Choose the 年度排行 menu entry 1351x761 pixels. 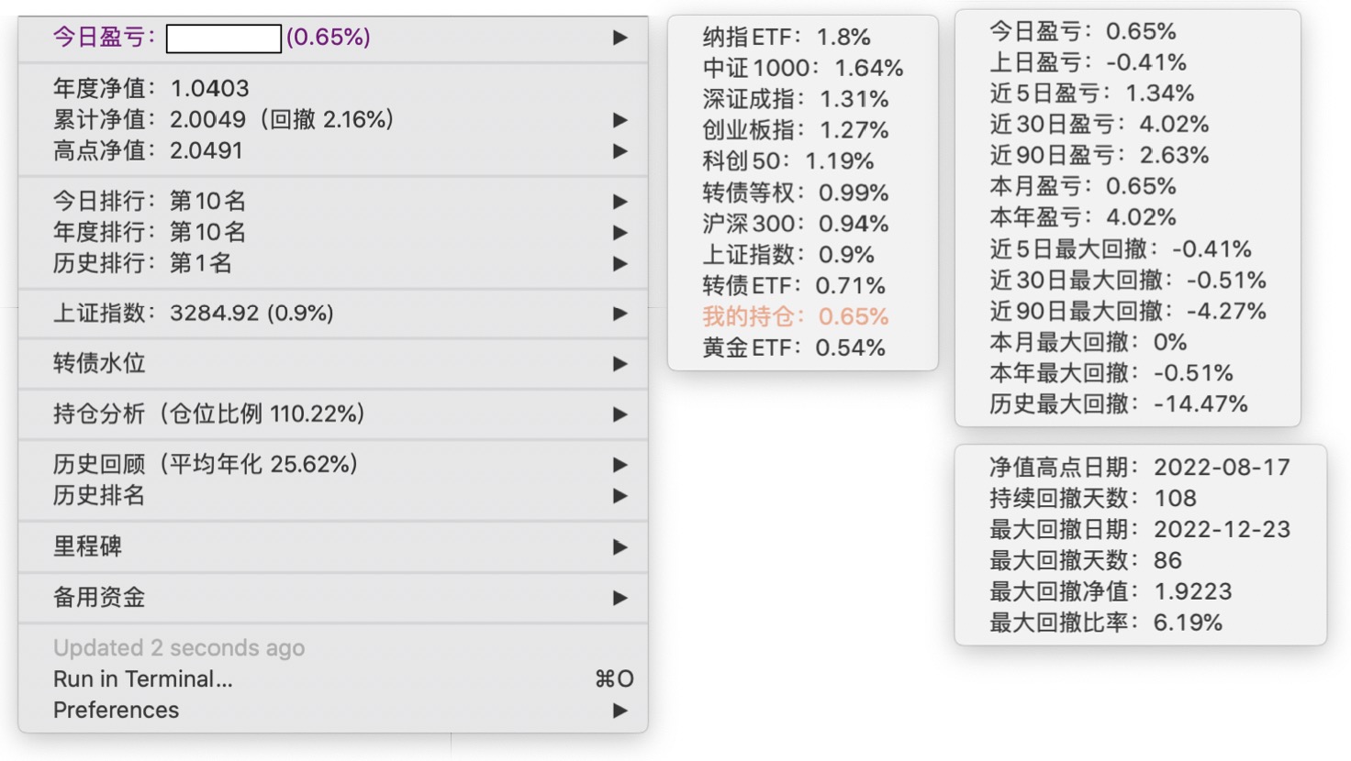(150, 233)
